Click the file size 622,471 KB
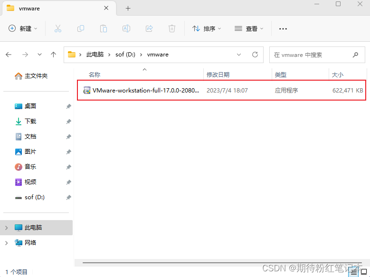This screenshot has height=277, width=370. (348, 91)
